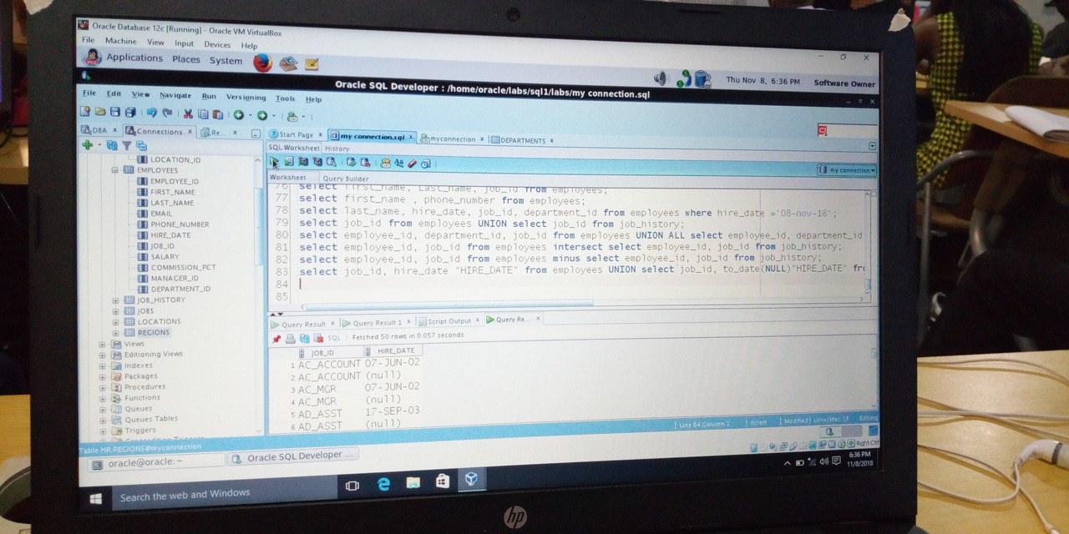
Task: Click the Save icon in main toolbar
Action: [x=115, y=112]
